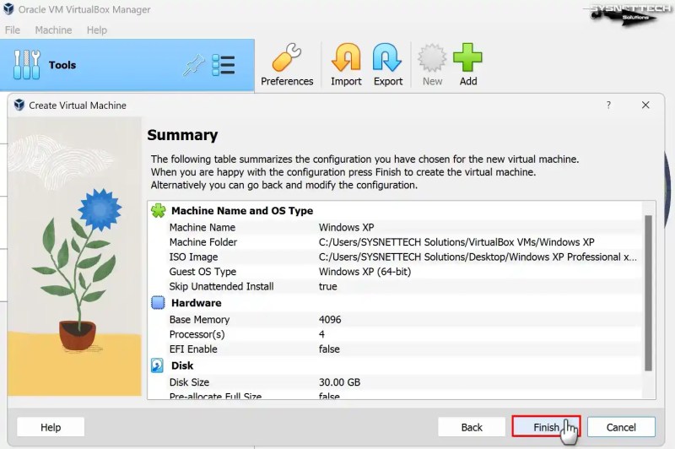675x449 pixels.
Task: Click the Disk section icon
Action: point(157,365)
